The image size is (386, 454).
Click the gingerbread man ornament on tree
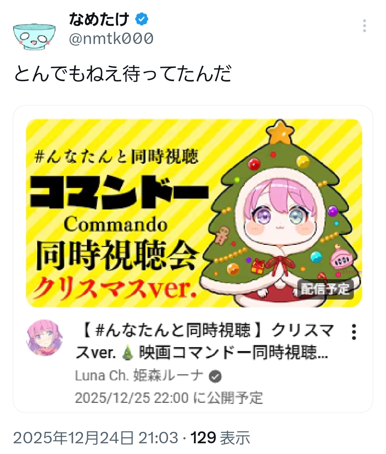tap(222, 235)
